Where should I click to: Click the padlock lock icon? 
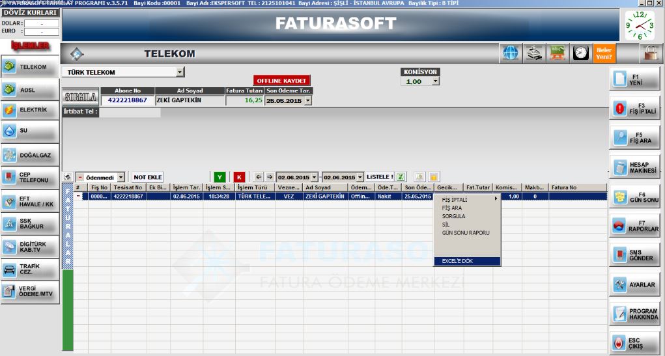pos(650,53)
